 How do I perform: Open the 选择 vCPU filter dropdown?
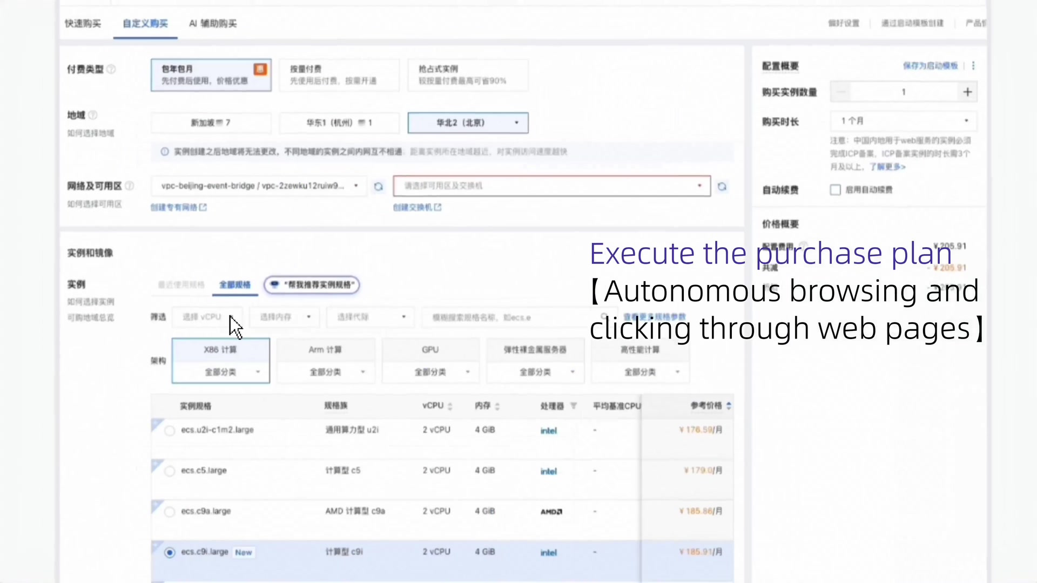[x=207, y=317]
